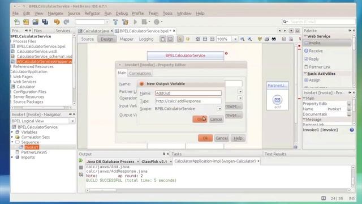Select CalculatorService.wsdl in the Projects tree
The image size is (362, 204).
(36, 52)
